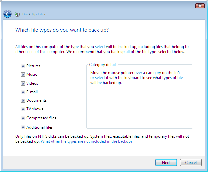Click the blue back arrow button

pos(7,14)
